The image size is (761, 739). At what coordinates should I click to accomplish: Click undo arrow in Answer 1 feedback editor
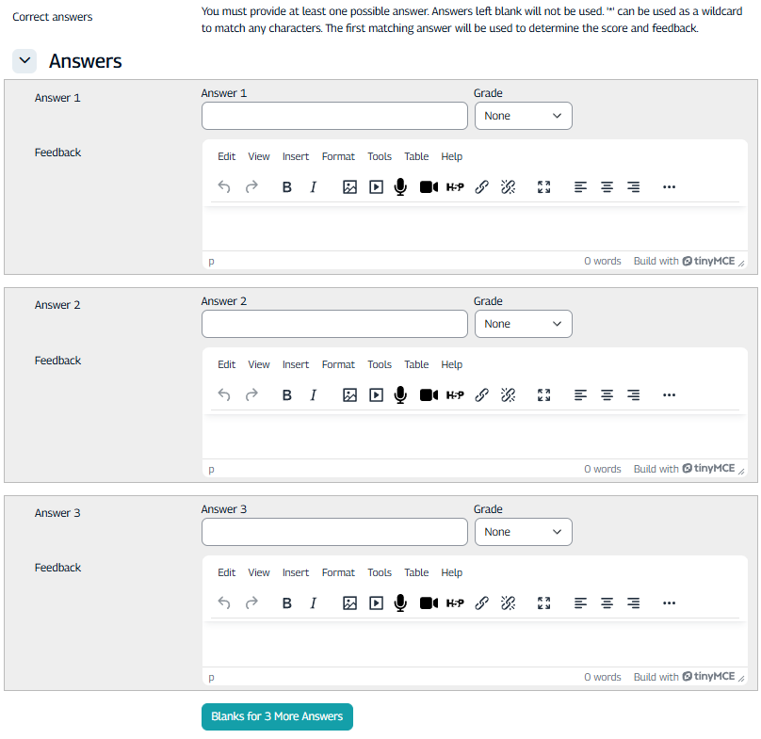pyautogui.click(x=224, y=187)
